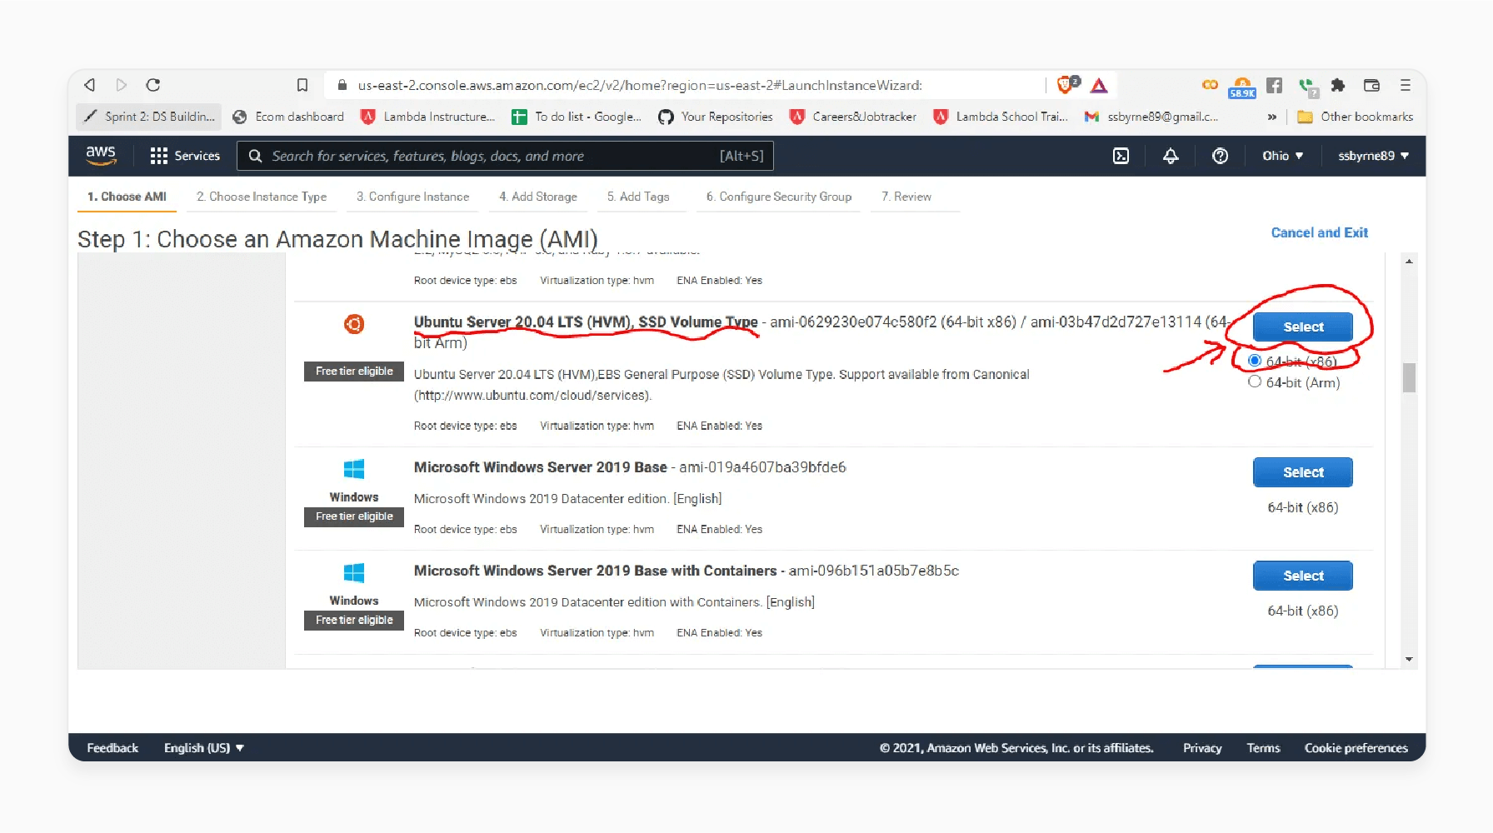
Task: Select Microsoft Windows Server 2019 Base AMI
Action: tap(1303, 472)
